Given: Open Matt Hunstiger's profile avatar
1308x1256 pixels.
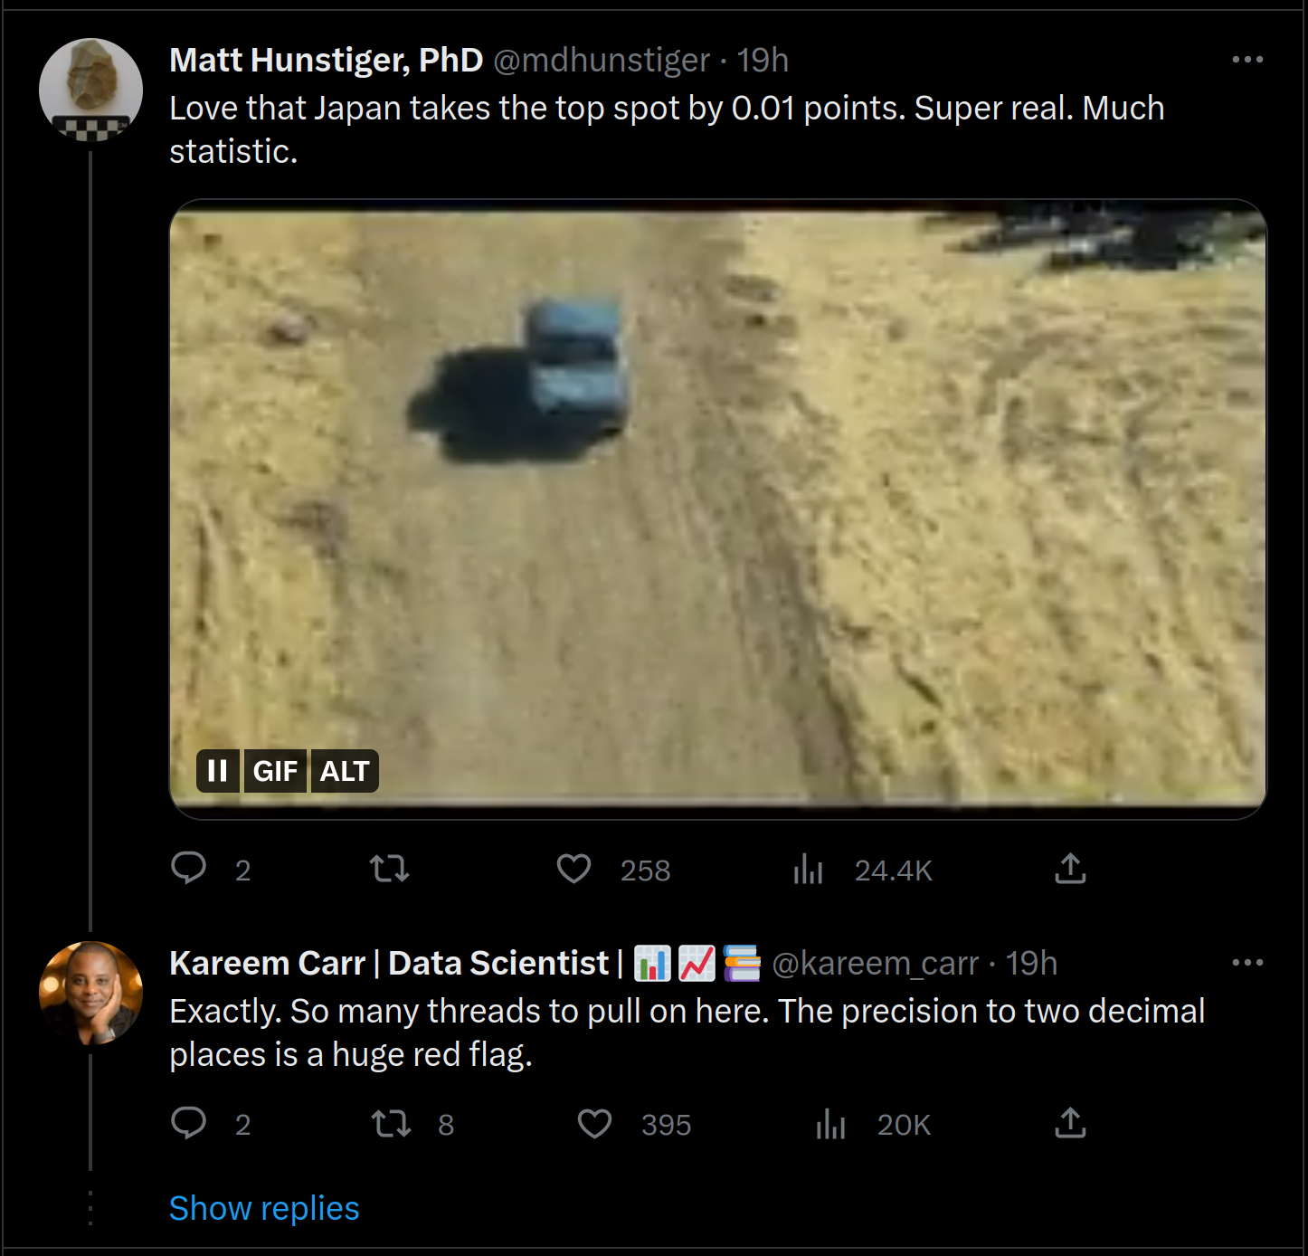Looking at the screenshot, I should [x=90, y=90].
